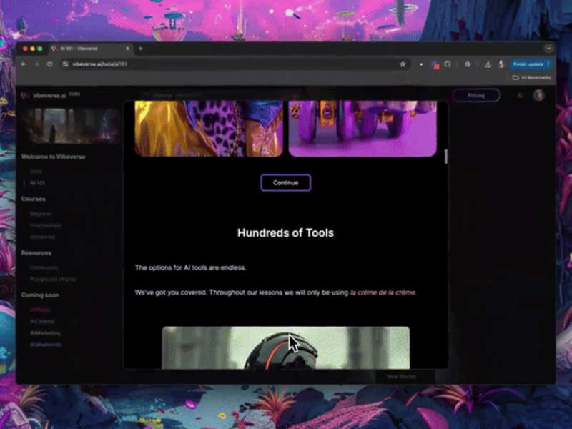This screenshot has height=429, width=572.
Task: Click the Resources sidebar heading
Action: 36,253
